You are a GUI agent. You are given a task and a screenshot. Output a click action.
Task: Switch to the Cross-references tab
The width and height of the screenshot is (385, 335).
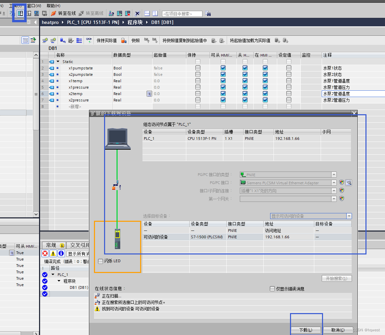pyautogui.click(x=78, y=245)
